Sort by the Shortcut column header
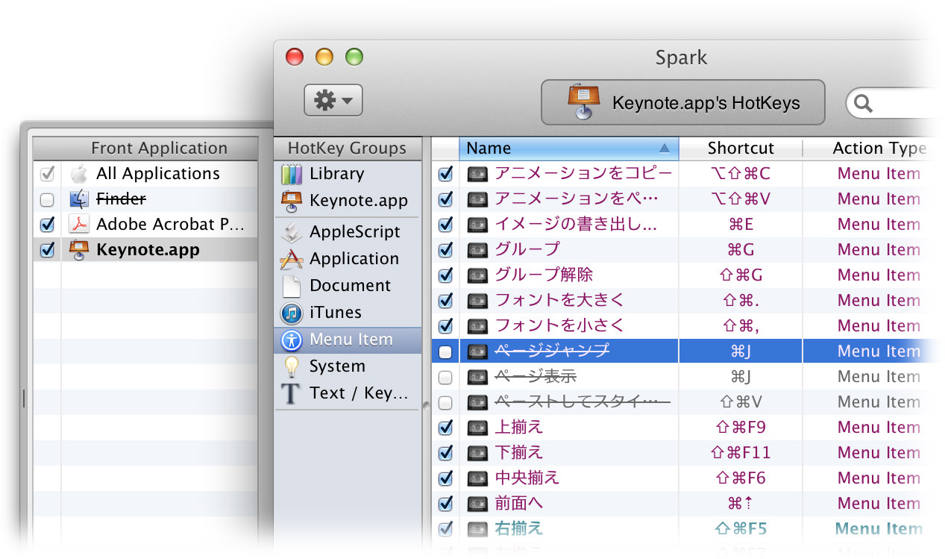This screenshot has width=945, height=559. (741, 148)
